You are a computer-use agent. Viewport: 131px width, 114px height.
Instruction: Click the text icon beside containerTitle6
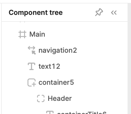click(50, 112)
